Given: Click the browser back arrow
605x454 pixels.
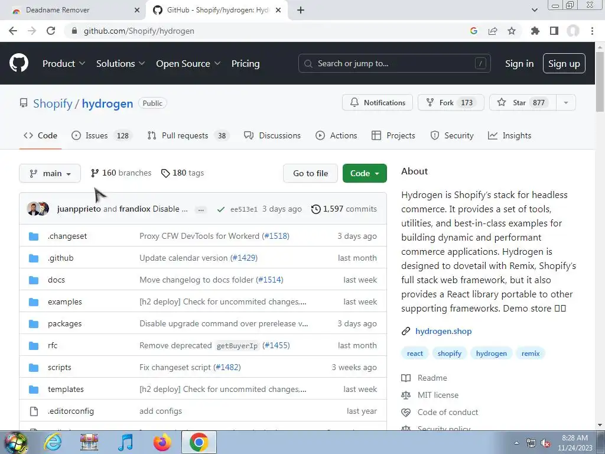Looking at the screenshot, I should [x=13, y=31].
